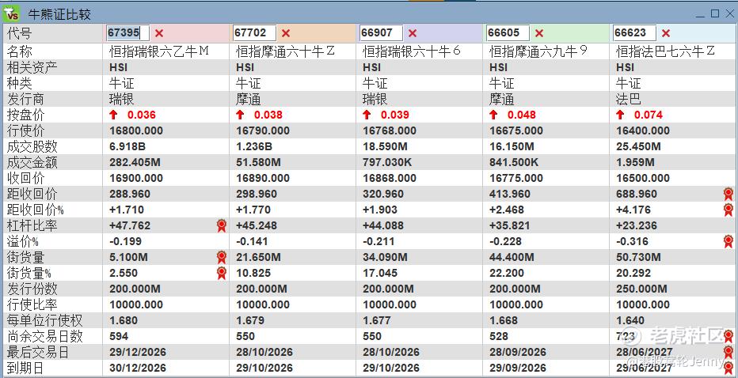Image resolution: width=738 pixels, height=378 pixels.
Task: Click issuer cell 法巴
Action: 628,99
